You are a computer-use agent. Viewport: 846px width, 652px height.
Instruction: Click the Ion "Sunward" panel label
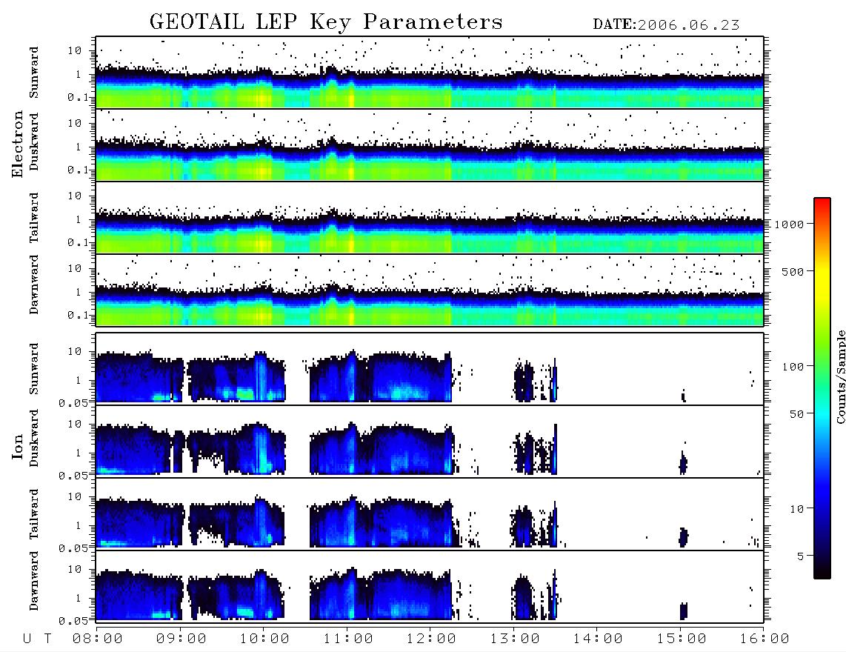[34, 369]
